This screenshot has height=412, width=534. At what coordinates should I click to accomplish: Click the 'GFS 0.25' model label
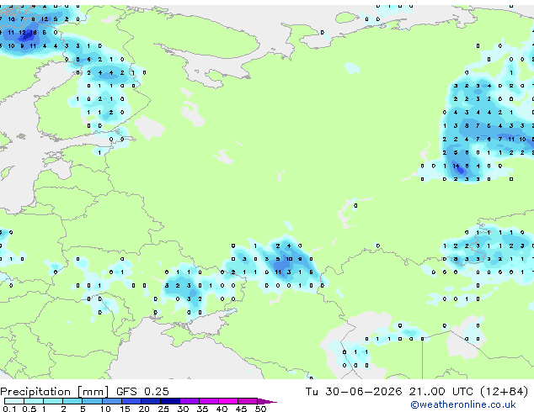point(142,392)
